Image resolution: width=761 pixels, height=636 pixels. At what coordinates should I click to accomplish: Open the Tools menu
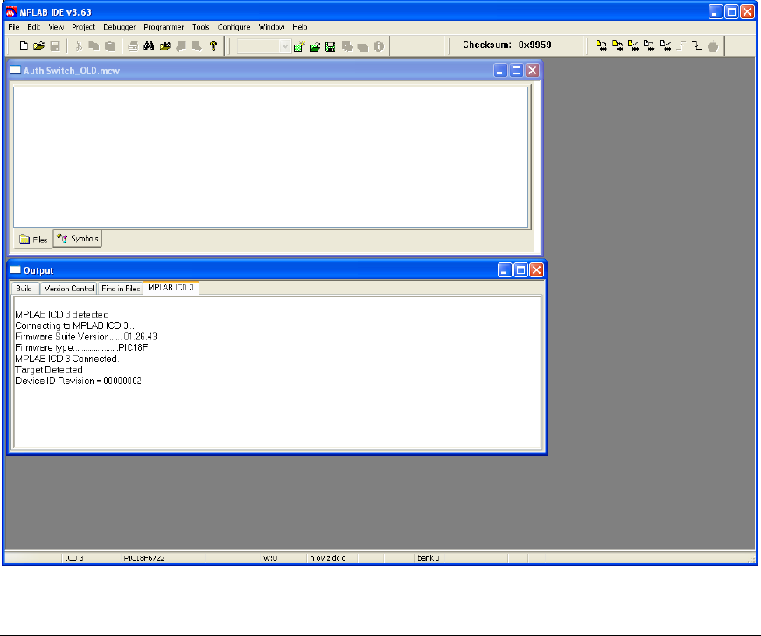[x=200, y=27]
